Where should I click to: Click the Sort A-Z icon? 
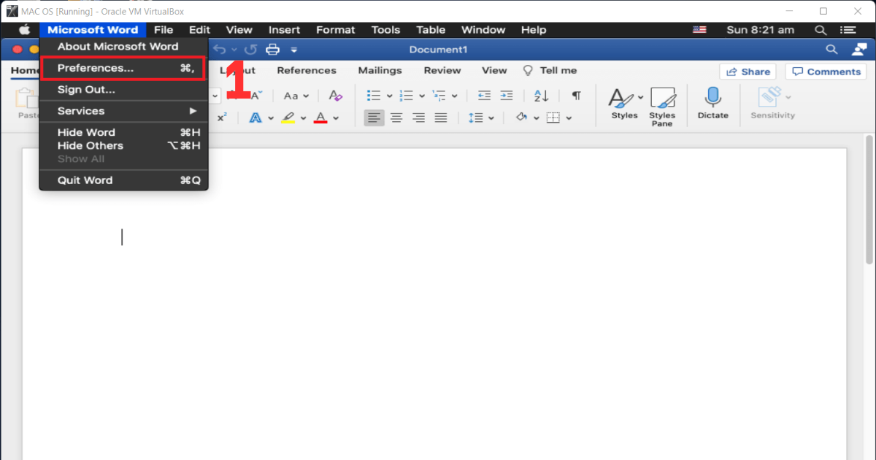(x=541, y=96)
